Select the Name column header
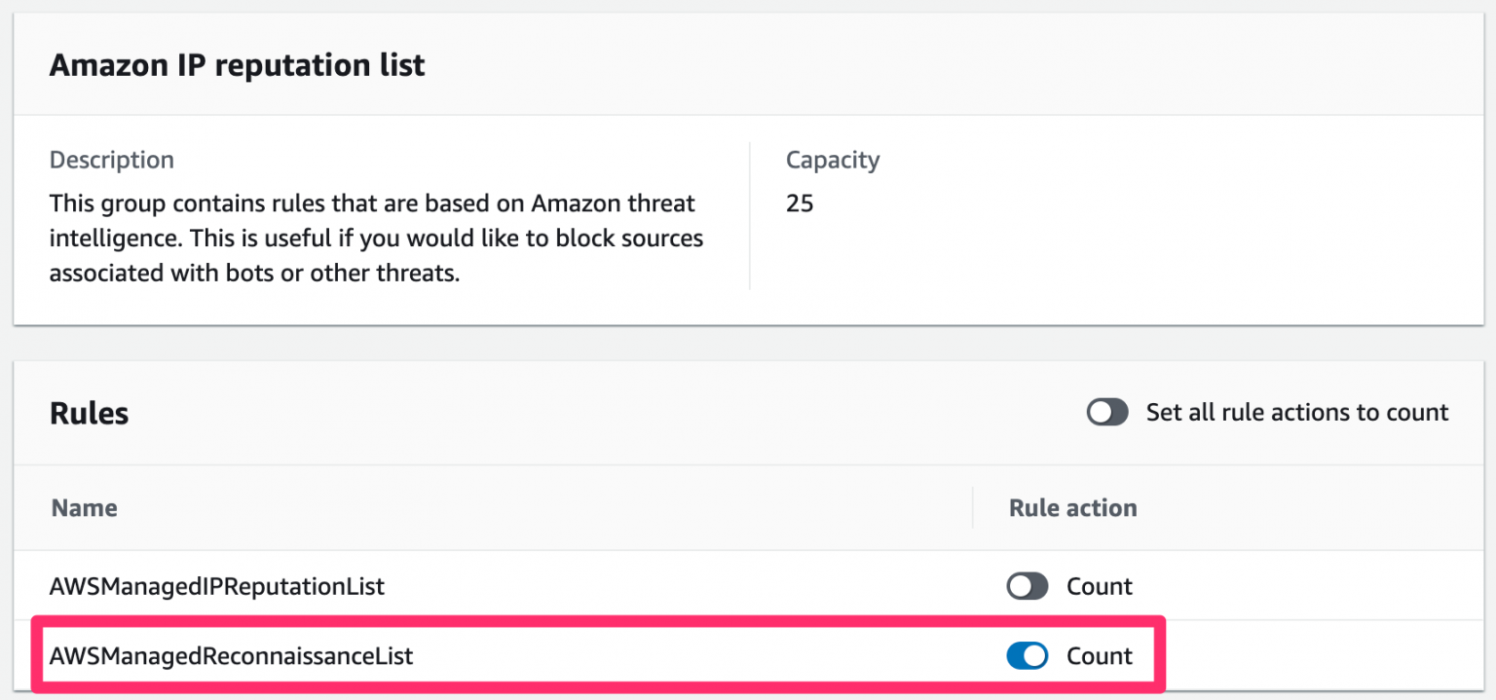The image size is (1496, 700). pyautogui.click(x=84, y=507)
